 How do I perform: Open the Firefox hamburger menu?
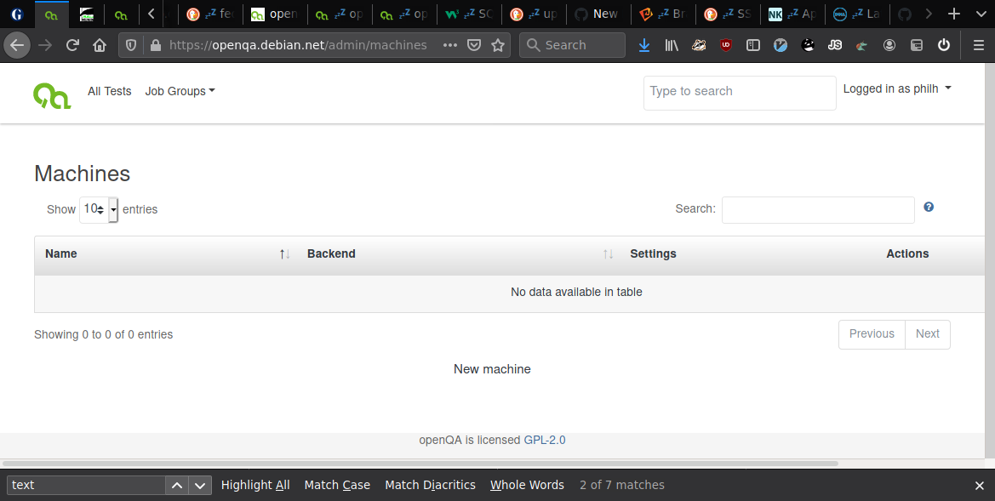[979, 45]
